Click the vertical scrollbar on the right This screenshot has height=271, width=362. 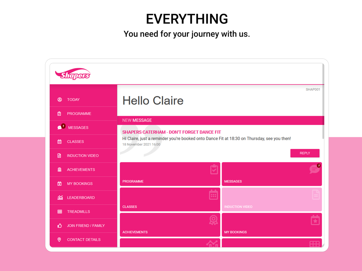(x=323, y=102)
